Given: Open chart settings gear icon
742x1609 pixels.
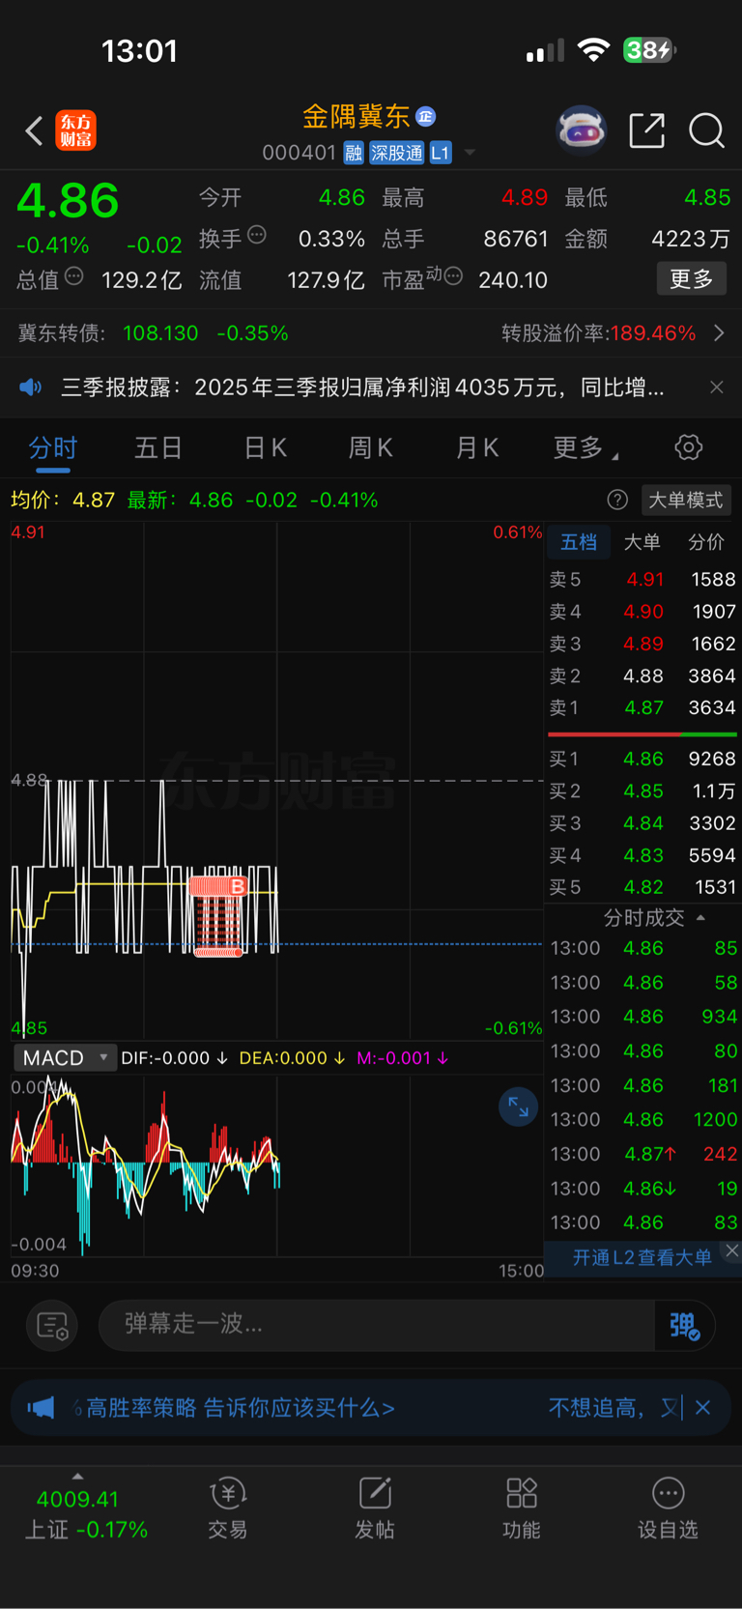Looking at the screenshot, I should (688, 447).
